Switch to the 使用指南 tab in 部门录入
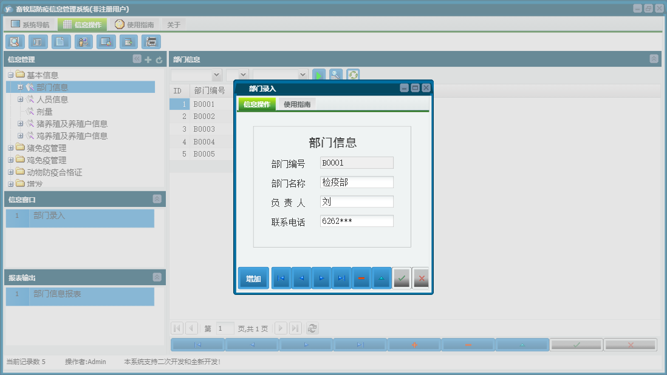The height and width of the screenshot is (375, 667). (298, 103)
